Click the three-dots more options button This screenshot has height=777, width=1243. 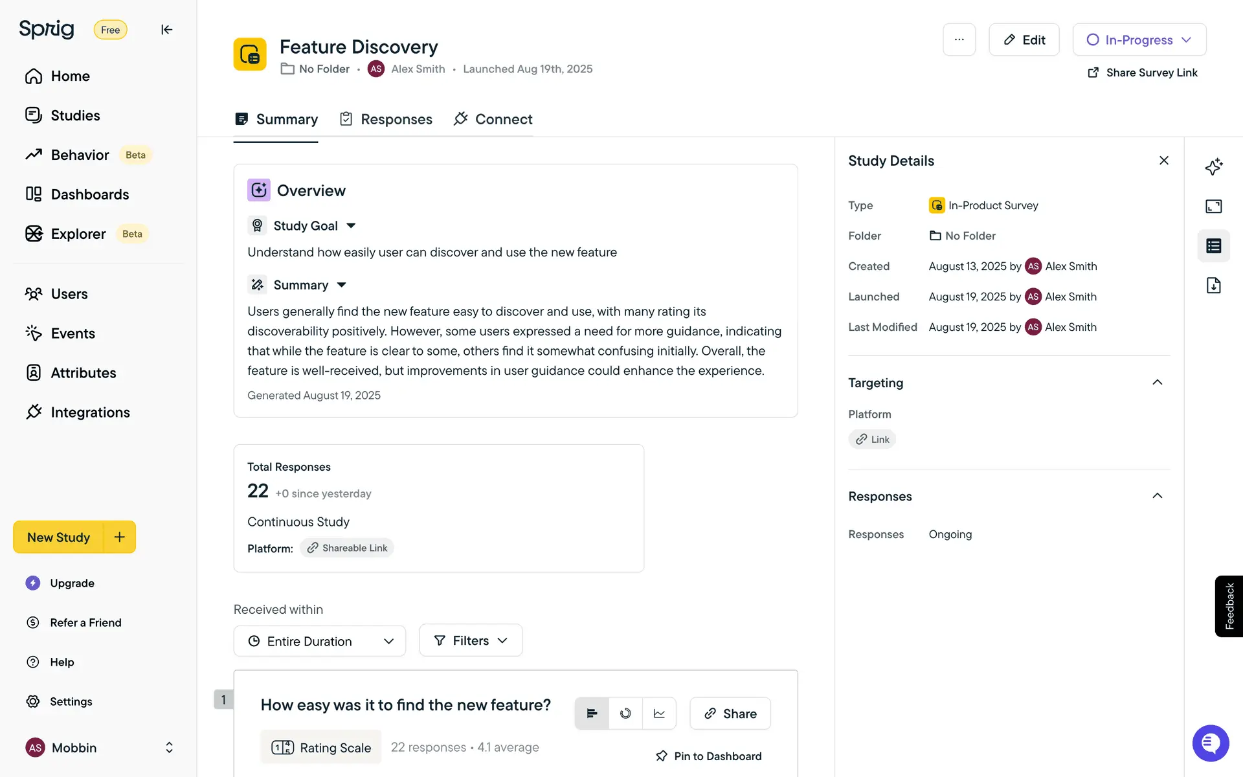click(959, 39)
